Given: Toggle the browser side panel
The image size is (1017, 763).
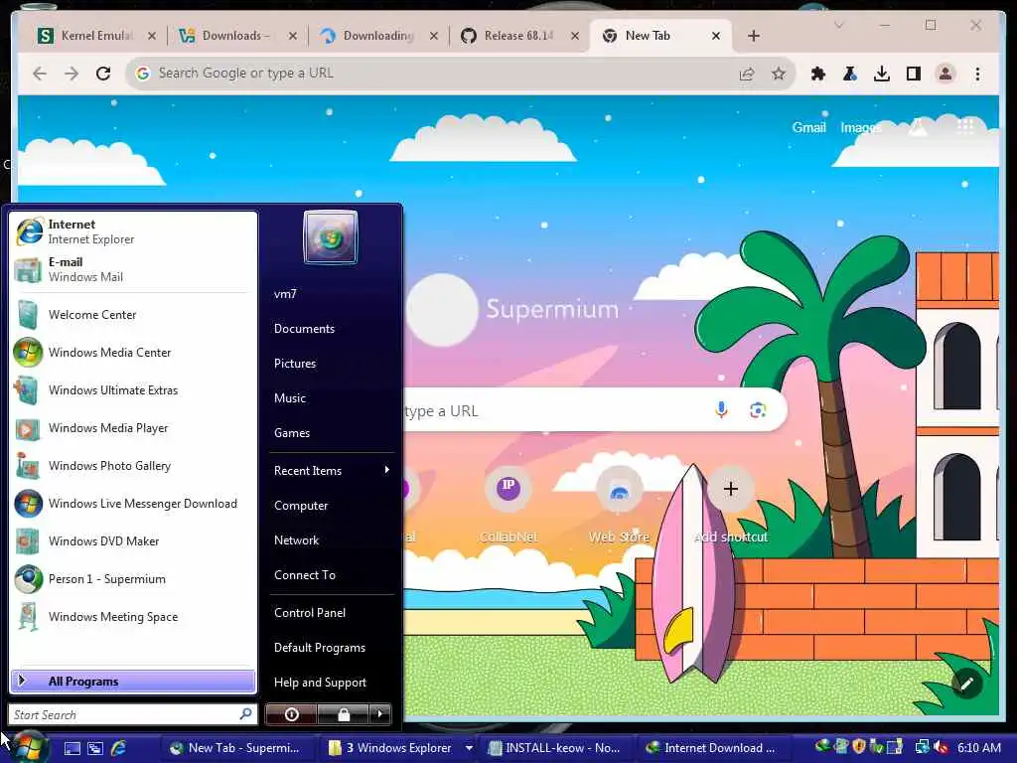Looking at the screenshot, I should (914, 74).
